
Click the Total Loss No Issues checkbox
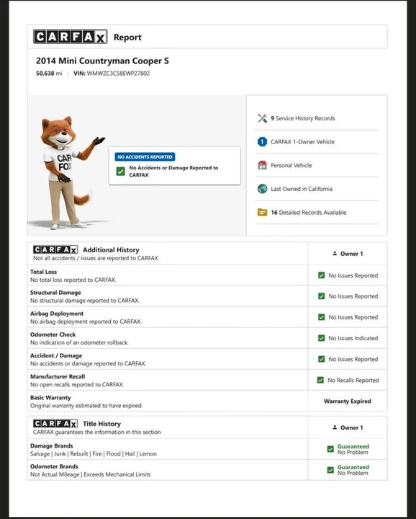(x=321, y=275)
